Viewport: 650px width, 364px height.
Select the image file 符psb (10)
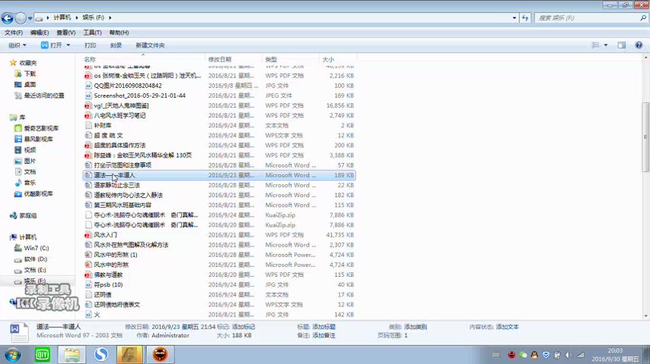[x=108, y=284]
